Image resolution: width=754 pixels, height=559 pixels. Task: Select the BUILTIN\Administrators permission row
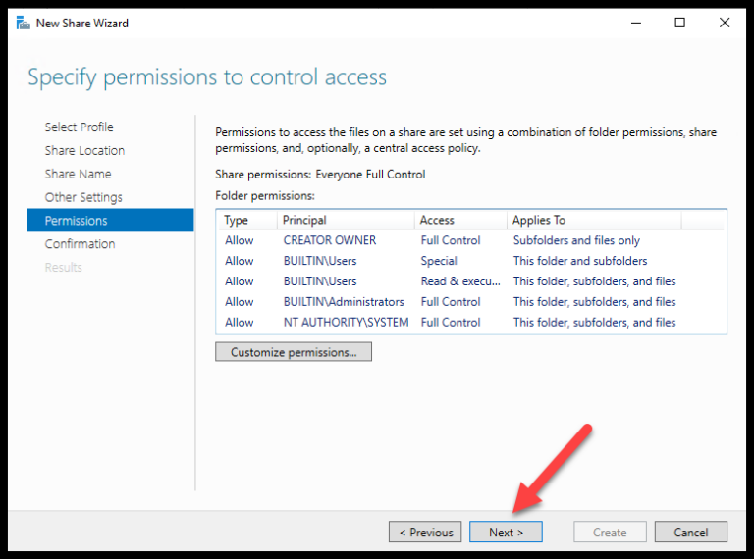471,302
